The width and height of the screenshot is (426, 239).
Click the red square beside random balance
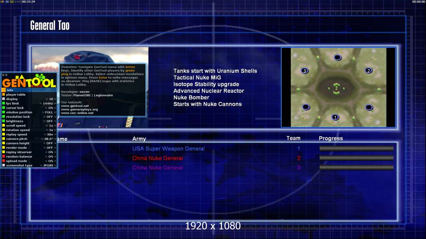pos(4,157)
